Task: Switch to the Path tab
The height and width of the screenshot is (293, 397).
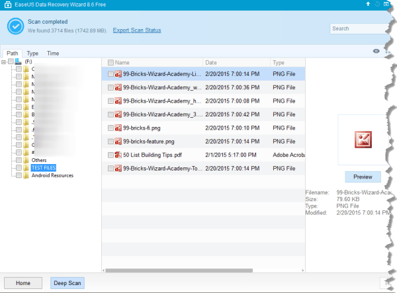Action: tap(12, 54)
